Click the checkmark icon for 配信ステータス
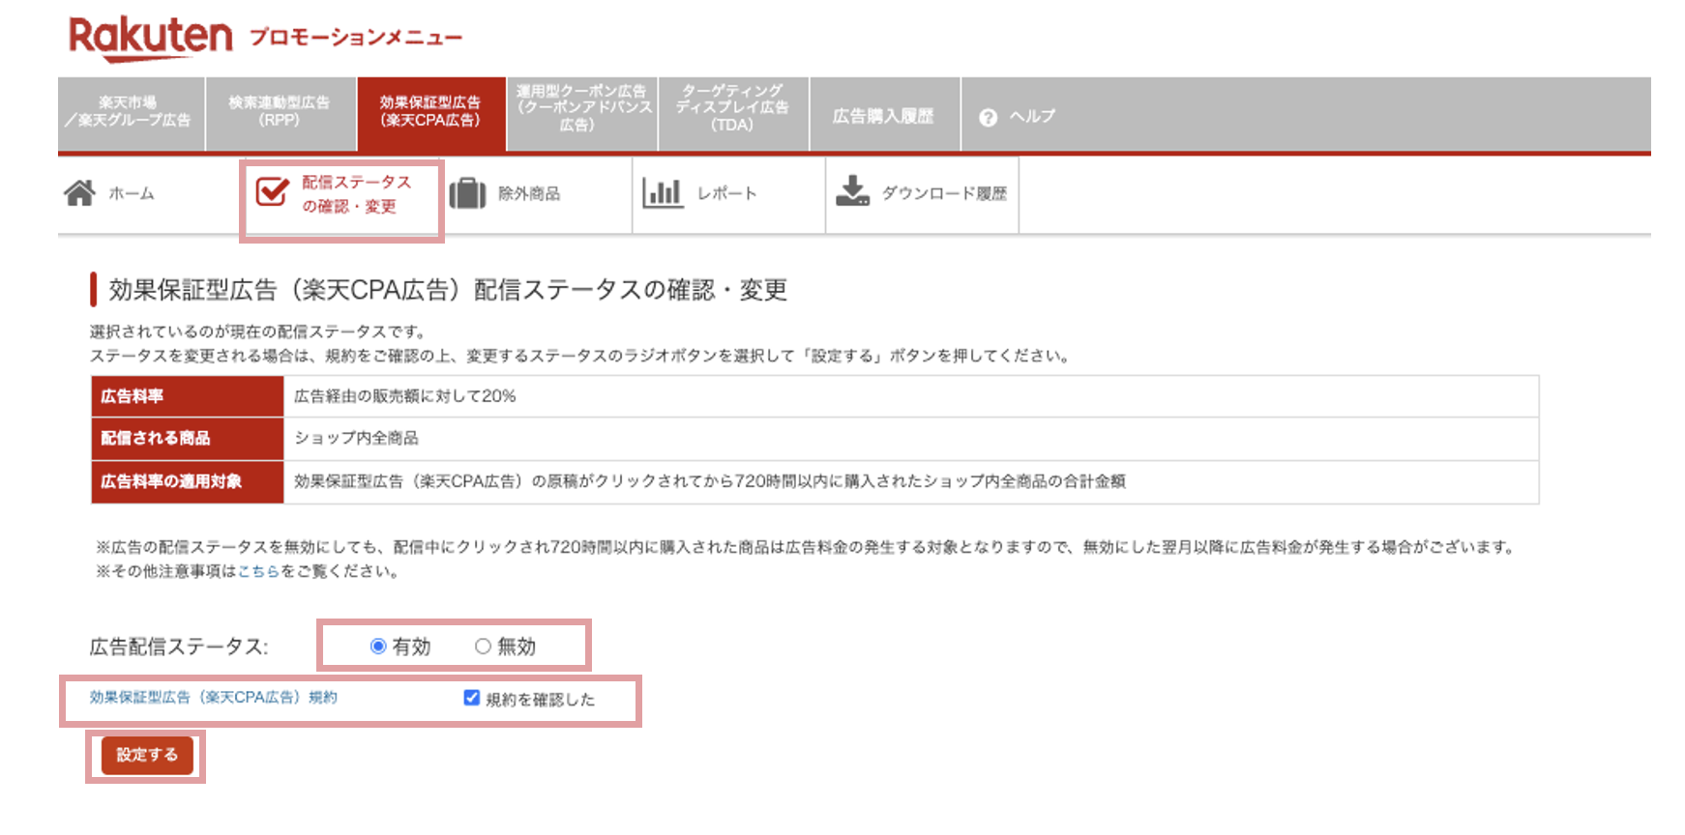 coord(272,191)
